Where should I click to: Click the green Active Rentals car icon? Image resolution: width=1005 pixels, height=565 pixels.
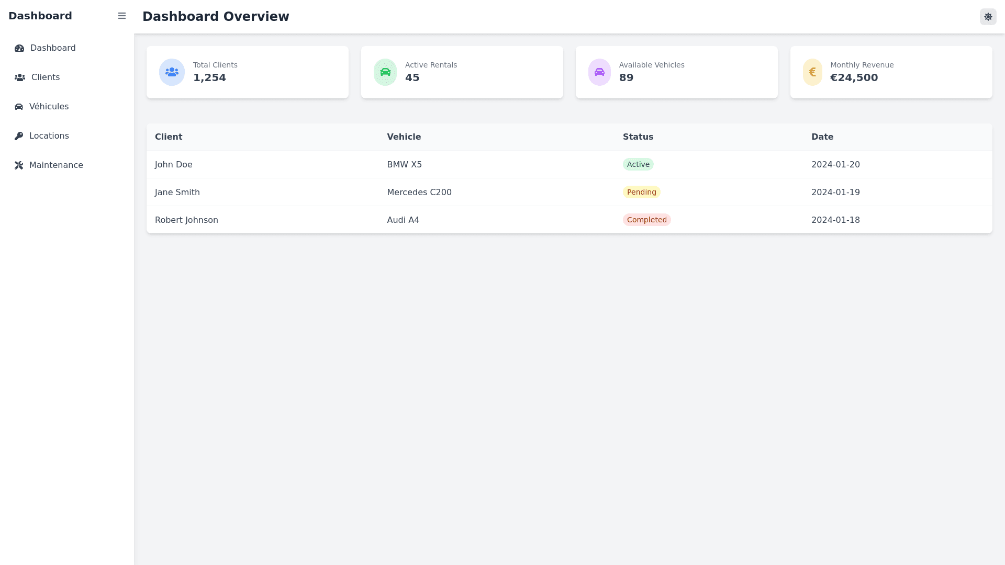[x=385, y=72]
